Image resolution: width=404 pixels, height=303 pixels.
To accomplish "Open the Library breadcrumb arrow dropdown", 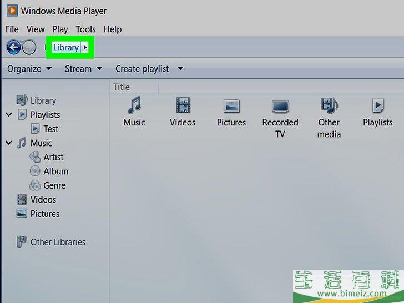I will tap(85, 47).
